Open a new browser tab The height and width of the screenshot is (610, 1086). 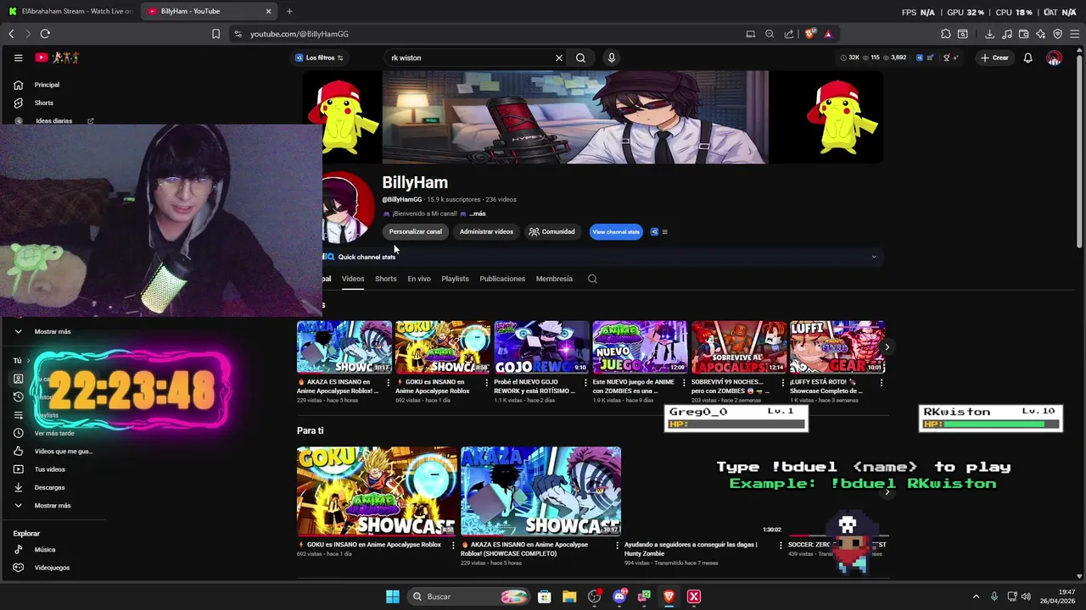click(289, 11)
